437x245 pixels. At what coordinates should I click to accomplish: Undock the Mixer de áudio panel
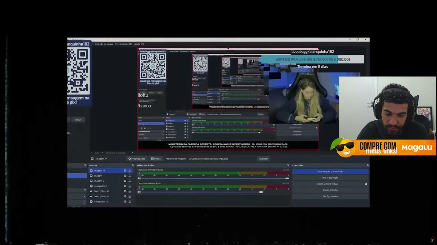click(288, 165)
